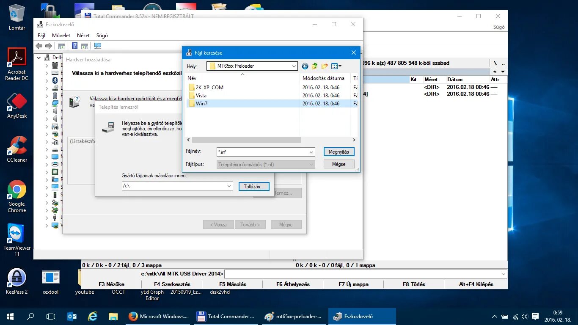578x325 pixels.
Task: Click the action pane icon in Eszközkezelő toolbar
Action: (84, 46)
